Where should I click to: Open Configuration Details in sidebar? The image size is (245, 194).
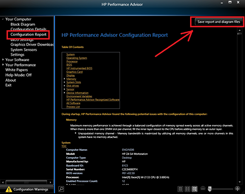pos(28,29)
